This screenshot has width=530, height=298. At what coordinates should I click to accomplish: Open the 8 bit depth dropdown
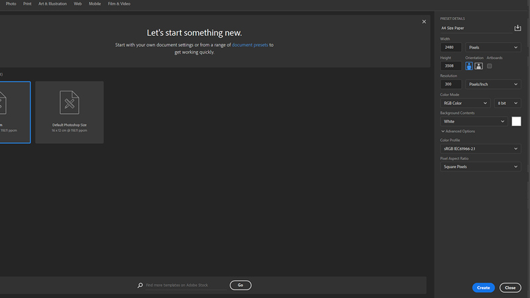click(507, 103)
